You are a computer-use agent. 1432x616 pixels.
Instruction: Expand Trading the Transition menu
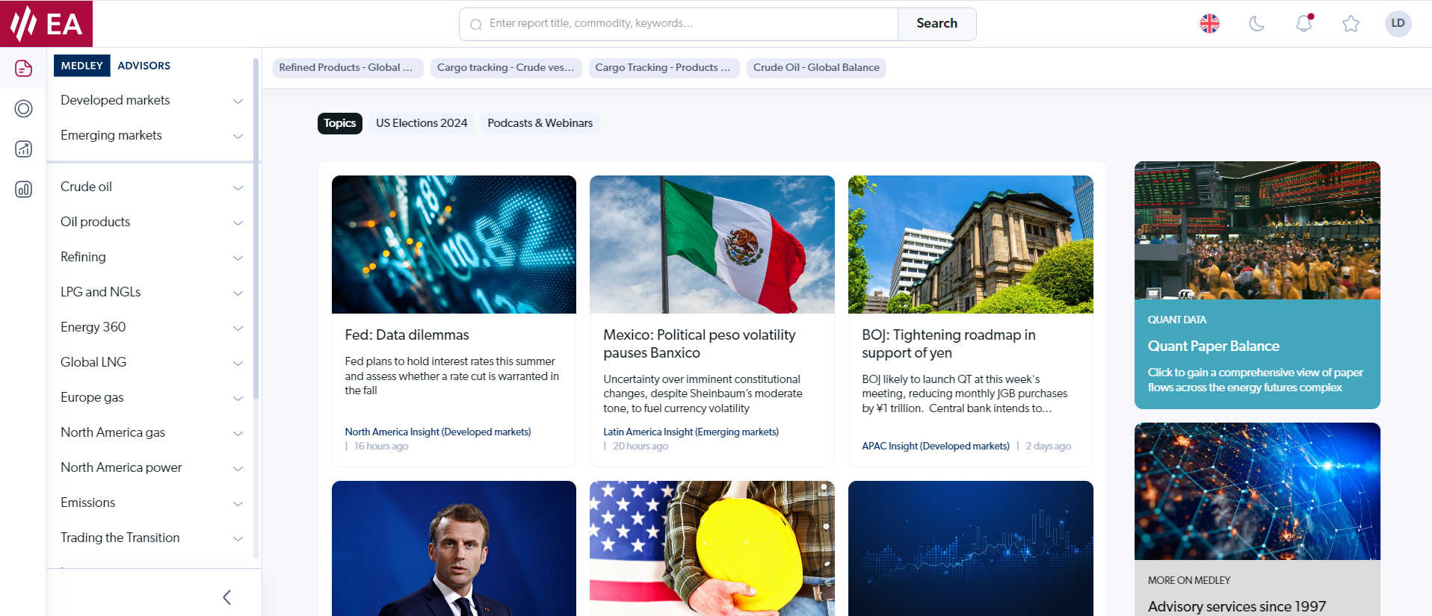pyautogui.click(x=152, y=538)
